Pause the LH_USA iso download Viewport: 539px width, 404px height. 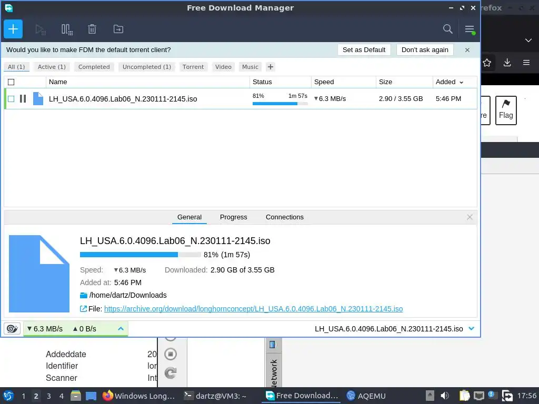pos(23,99)
